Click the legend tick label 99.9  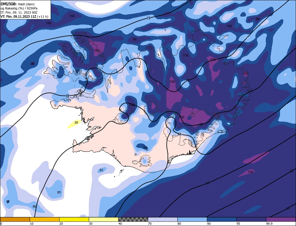tap(269, 224)
